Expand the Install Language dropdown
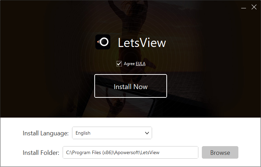Image resolution: width=261 pixels, height=167 pixels. coord(112,133)
